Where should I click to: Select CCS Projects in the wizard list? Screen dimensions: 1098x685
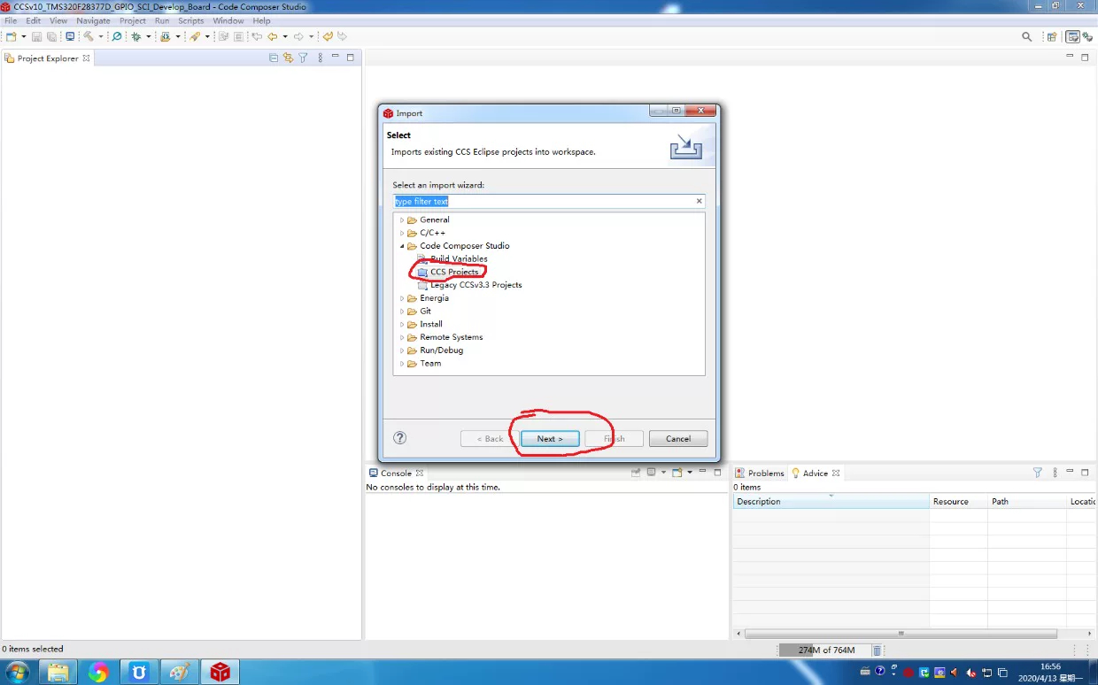click(454, 272)
